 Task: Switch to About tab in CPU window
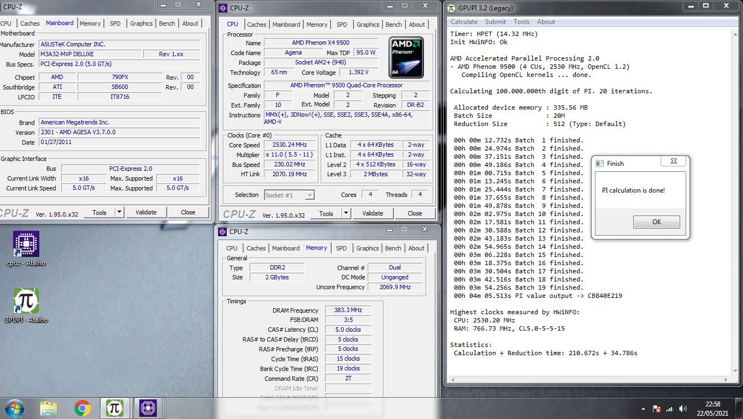(417, 25)
